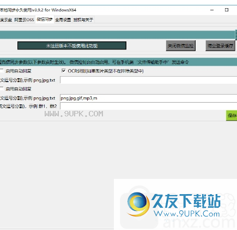This screenshot has width=237, height=230.
Task: Click the 未注册版本不能使用此功能 button
Action: 72,46
